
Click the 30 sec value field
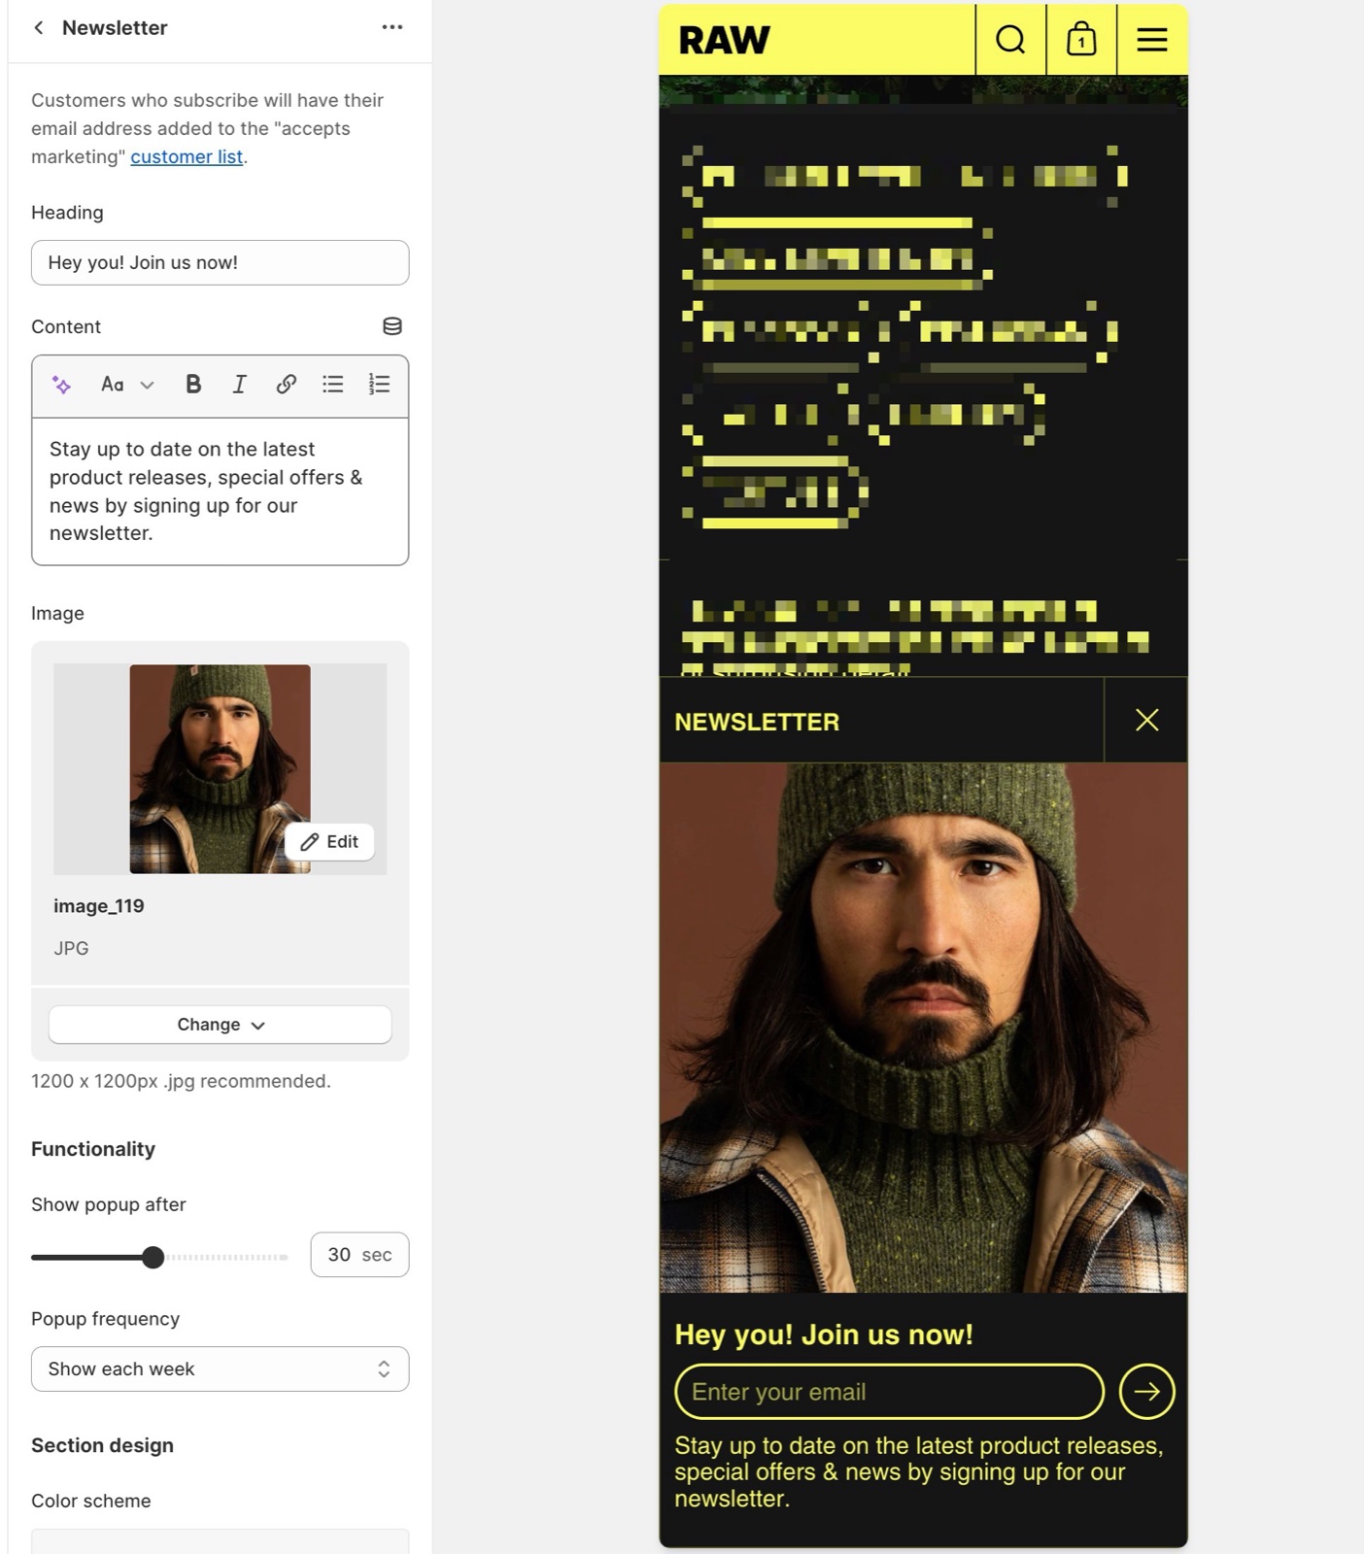[359, 1255]
